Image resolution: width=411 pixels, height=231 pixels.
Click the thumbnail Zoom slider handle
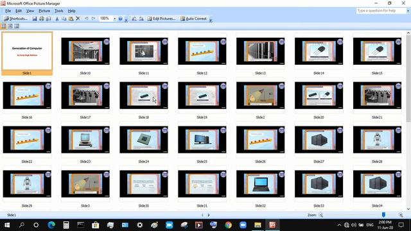point(383,215)
